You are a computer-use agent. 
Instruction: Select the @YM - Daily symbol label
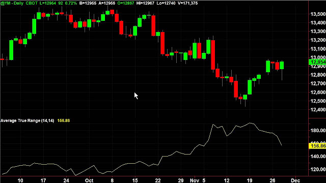12,4
